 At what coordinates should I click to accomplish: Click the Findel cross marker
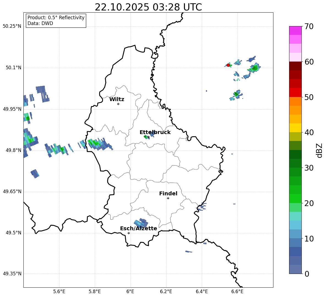168,198
